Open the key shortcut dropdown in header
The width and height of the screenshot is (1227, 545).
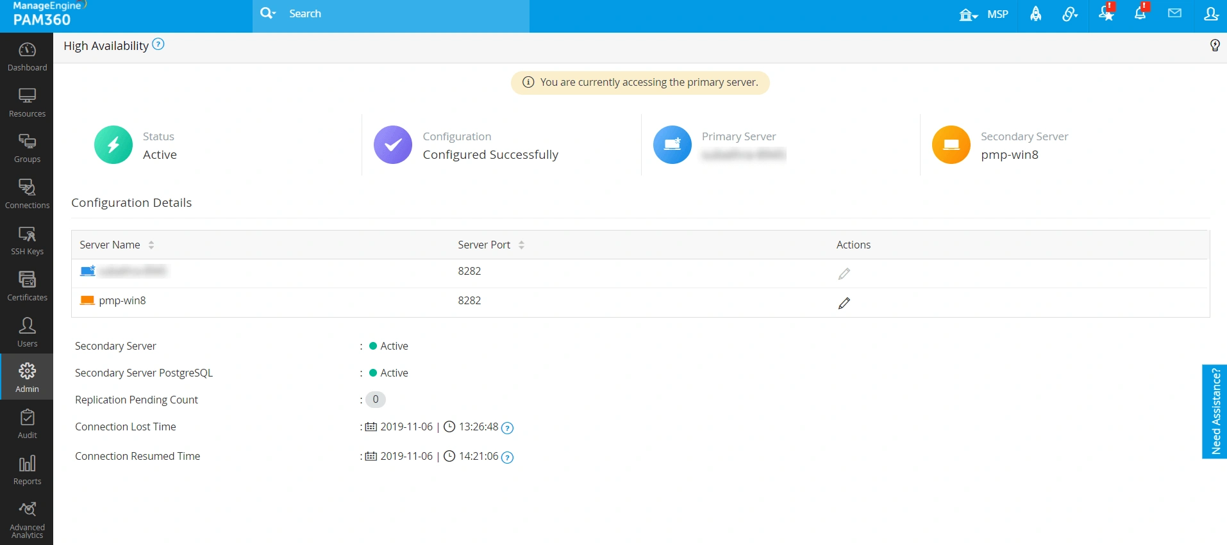click(x=1070, y=14)
